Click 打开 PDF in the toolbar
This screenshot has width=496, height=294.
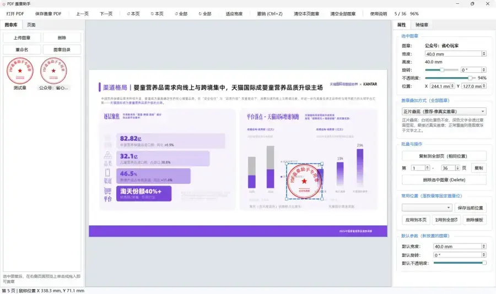pyautogui.click(x=15, y=14)
